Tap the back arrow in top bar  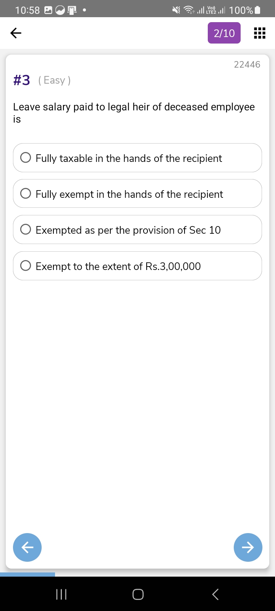[x=16, y=33]
